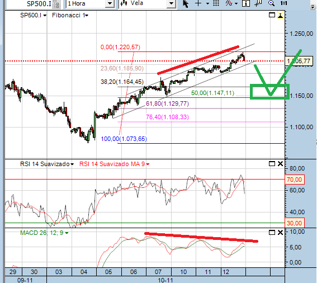Click the 70,00 RSI level marker
Image resolution: width=317 pixels, height=283 pixels.
pyautogui.click(x=294, y=180)
